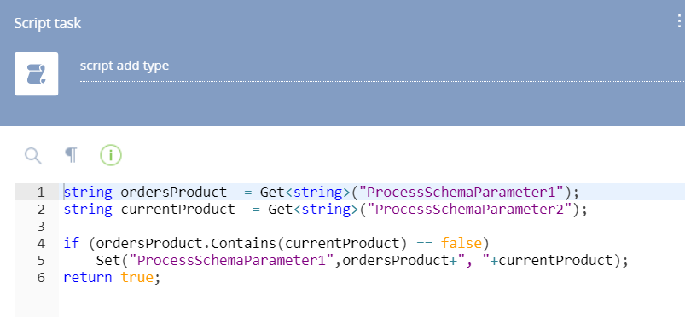685x317 pixels.
Task: Select line number 2 in the gutter
Action: 41,209
